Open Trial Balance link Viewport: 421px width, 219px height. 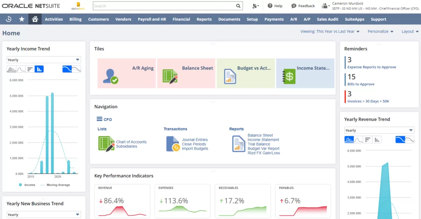click(x=259, y=144)
